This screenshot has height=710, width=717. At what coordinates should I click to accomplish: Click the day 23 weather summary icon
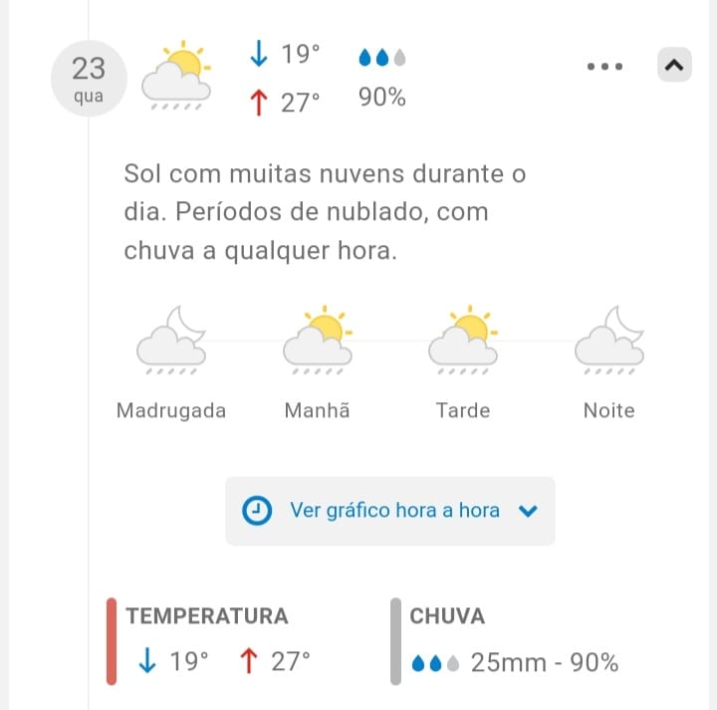[176, 75]
